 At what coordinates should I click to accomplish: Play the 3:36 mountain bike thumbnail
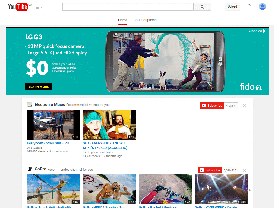point(165,189)
